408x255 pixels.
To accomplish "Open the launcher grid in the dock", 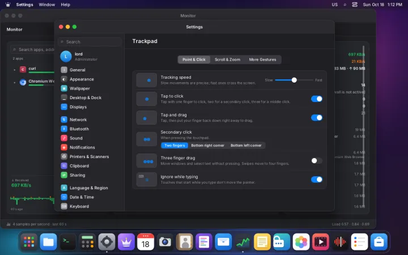I will coord(29,242).
